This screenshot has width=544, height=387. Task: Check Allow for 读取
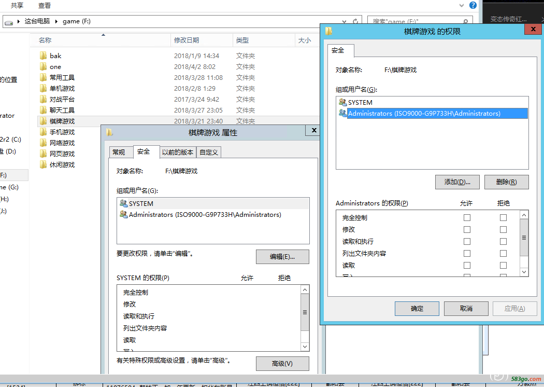tap(467, 266)
